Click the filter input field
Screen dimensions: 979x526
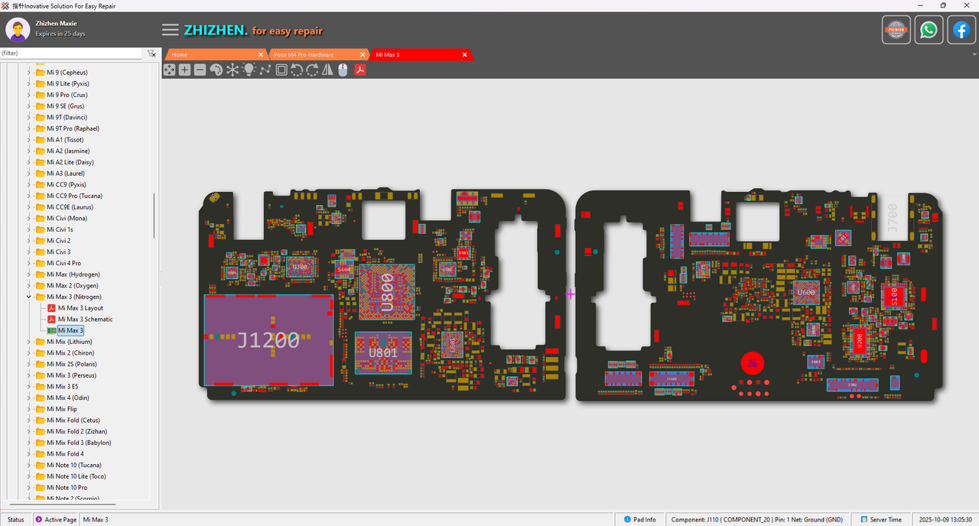[71, 54]
